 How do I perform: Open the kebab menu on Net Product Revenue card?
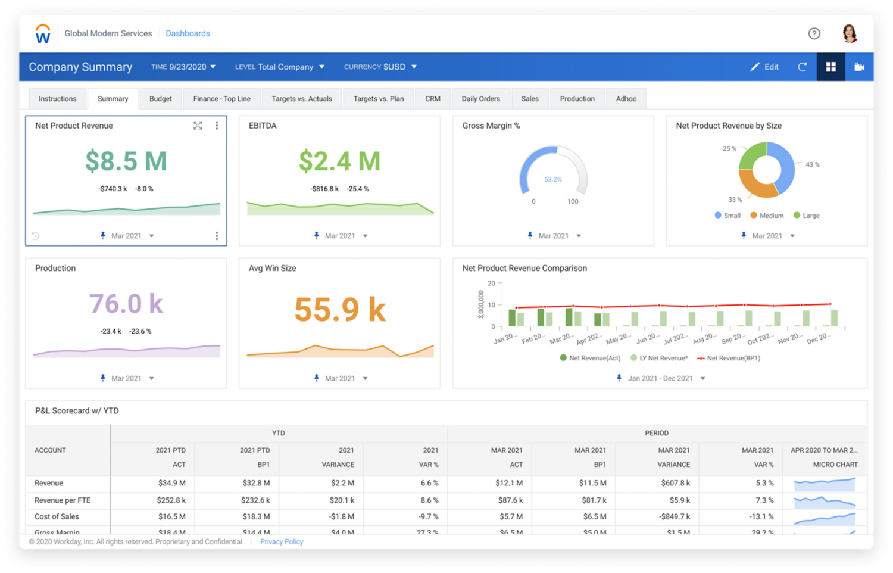tap(217, 126)
